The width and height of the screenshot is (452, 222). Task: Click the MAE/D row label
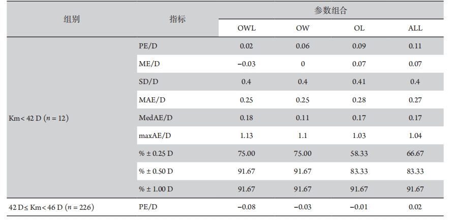point(150,100)
